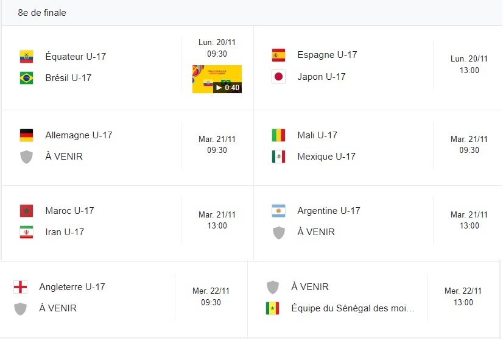Image resolution: width=503 pixels, height=340 pixels.
Task: Open the Espagne U-17 team link
Action: (x=327, y=55)
